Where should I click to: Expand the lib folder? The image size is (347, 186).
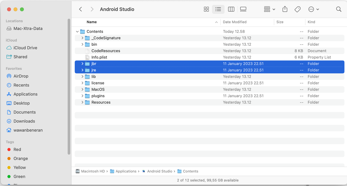pyautogui.click(x=82, y=77)
